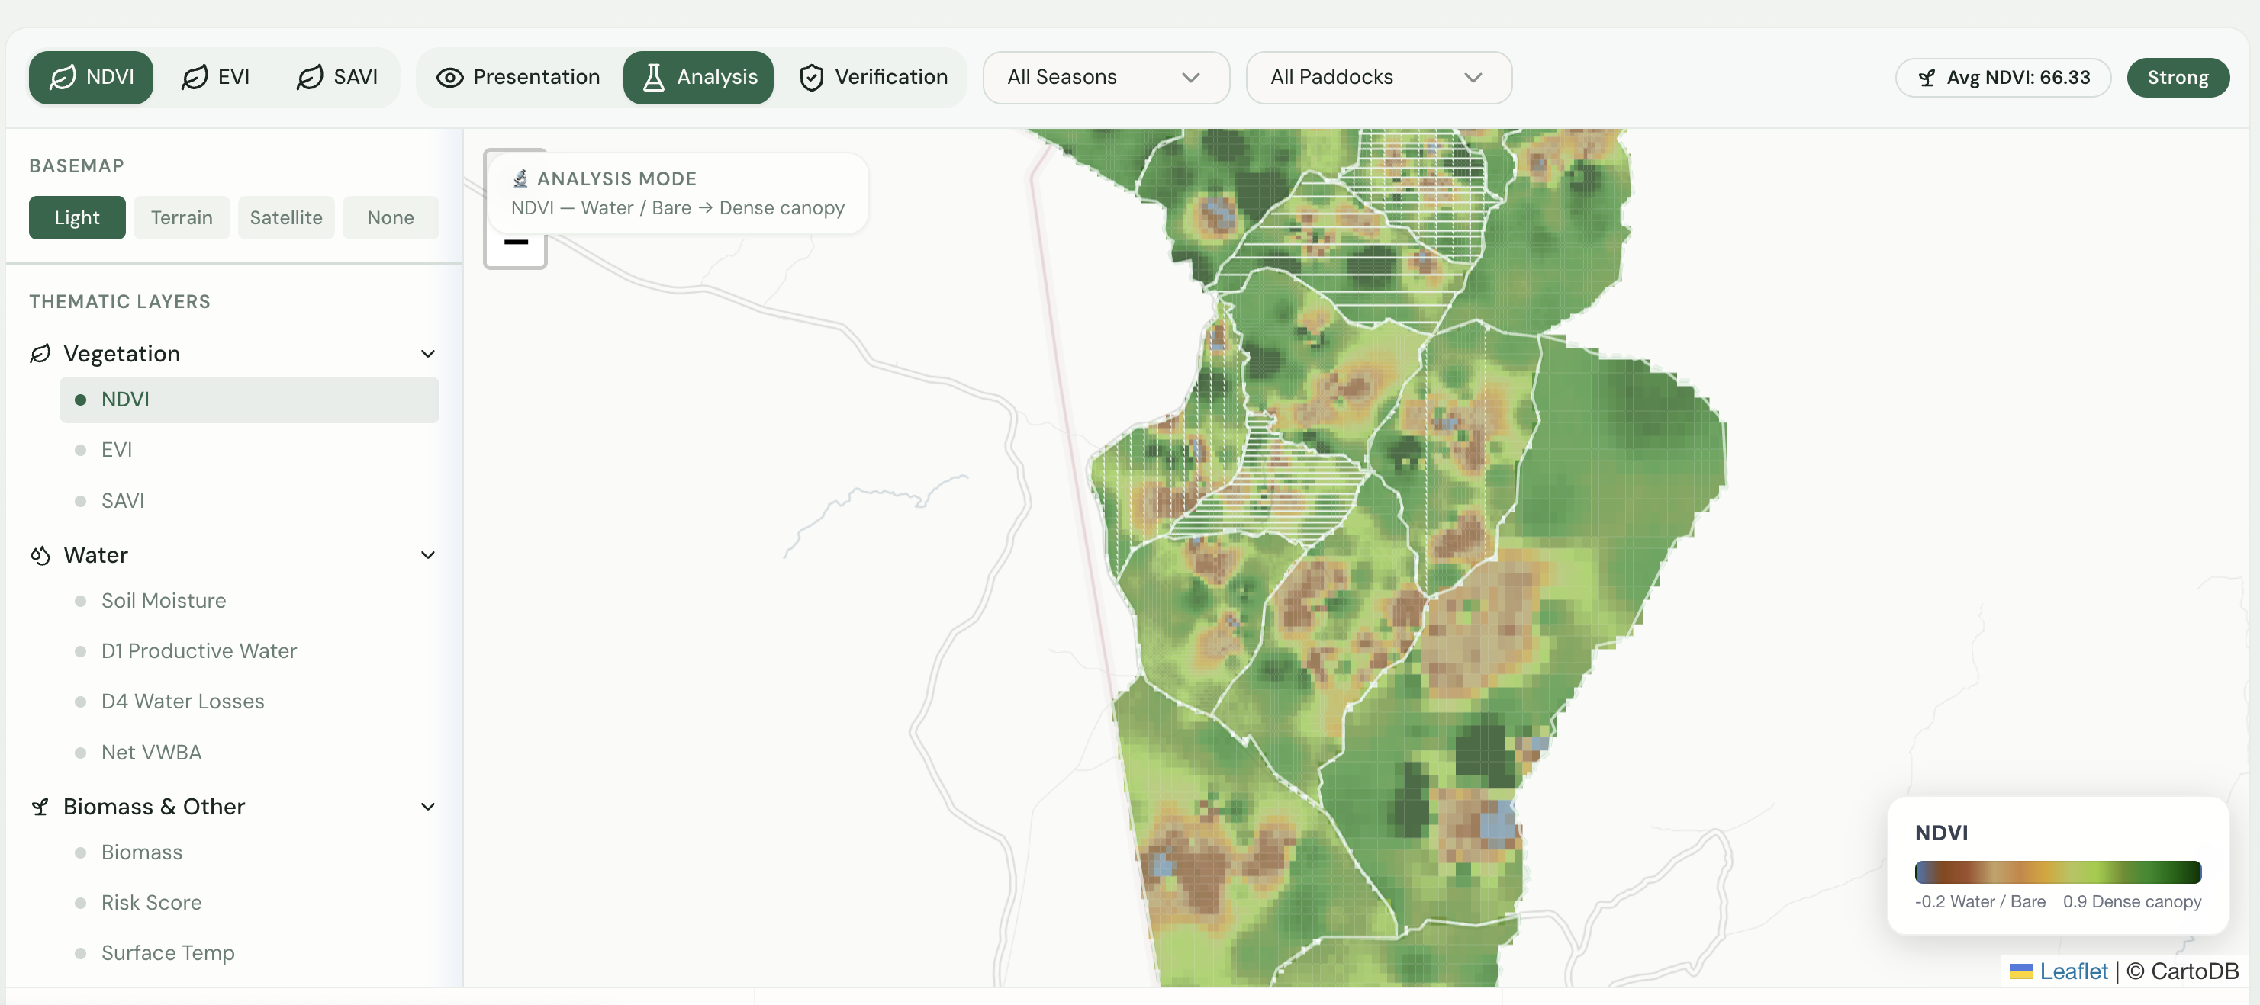Collapse the Vegetation layer group

pos(427,353)
